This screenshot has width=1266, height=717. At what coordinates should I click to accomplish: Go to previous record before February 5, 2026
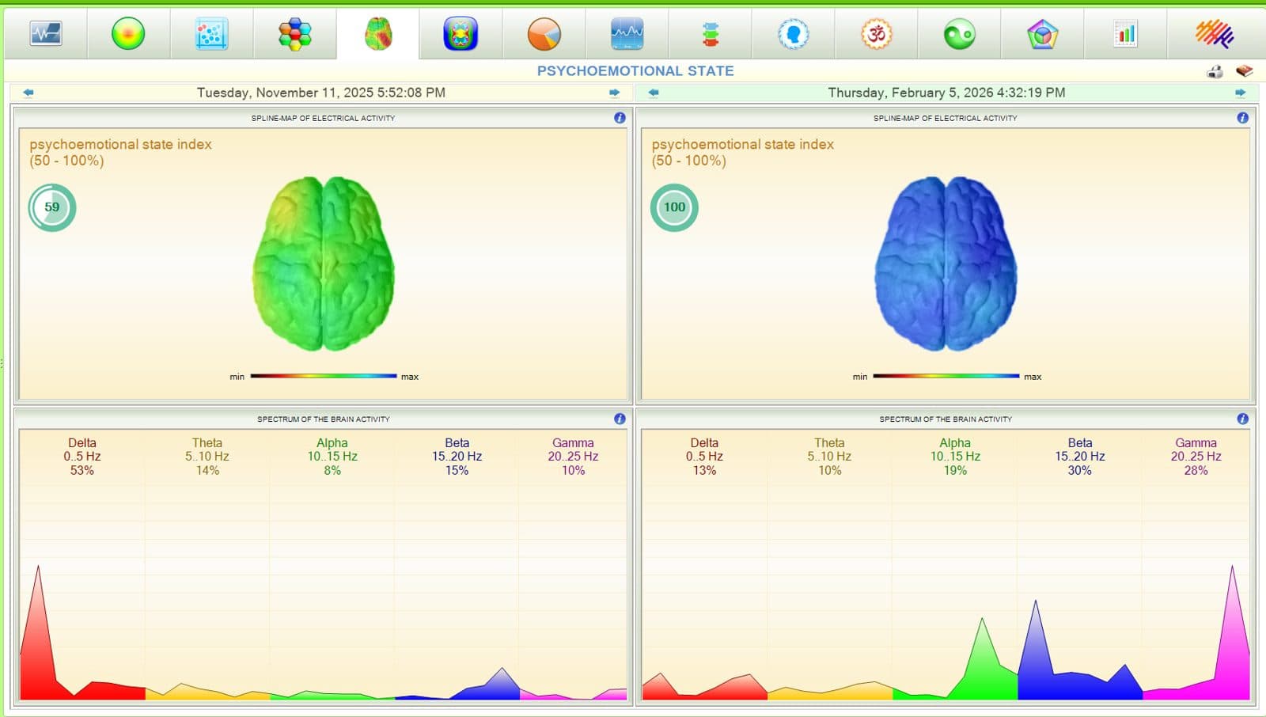(x=654, y=93)
